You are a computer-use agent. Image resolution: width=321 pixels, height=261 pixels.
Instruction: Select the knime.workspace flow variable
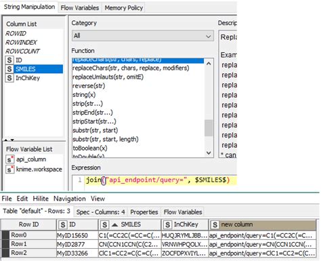coord(39,169)
